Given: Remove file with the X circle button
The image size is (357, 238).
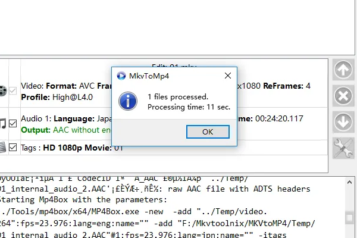Looking at the screenshot, I should [x=343, y=96].
